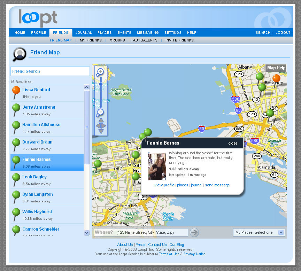Open the Terms of Use link
301x271 pixels.
169,254
